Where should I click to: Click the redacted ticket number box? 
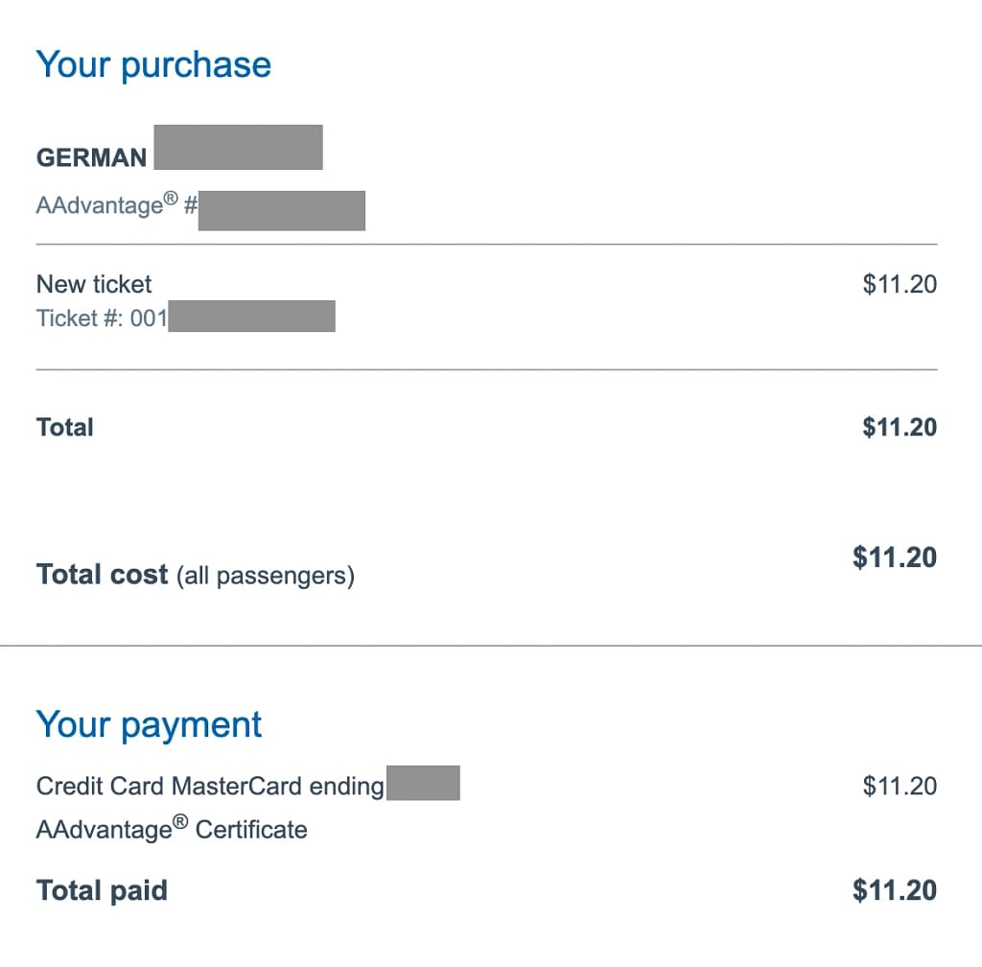252,317
